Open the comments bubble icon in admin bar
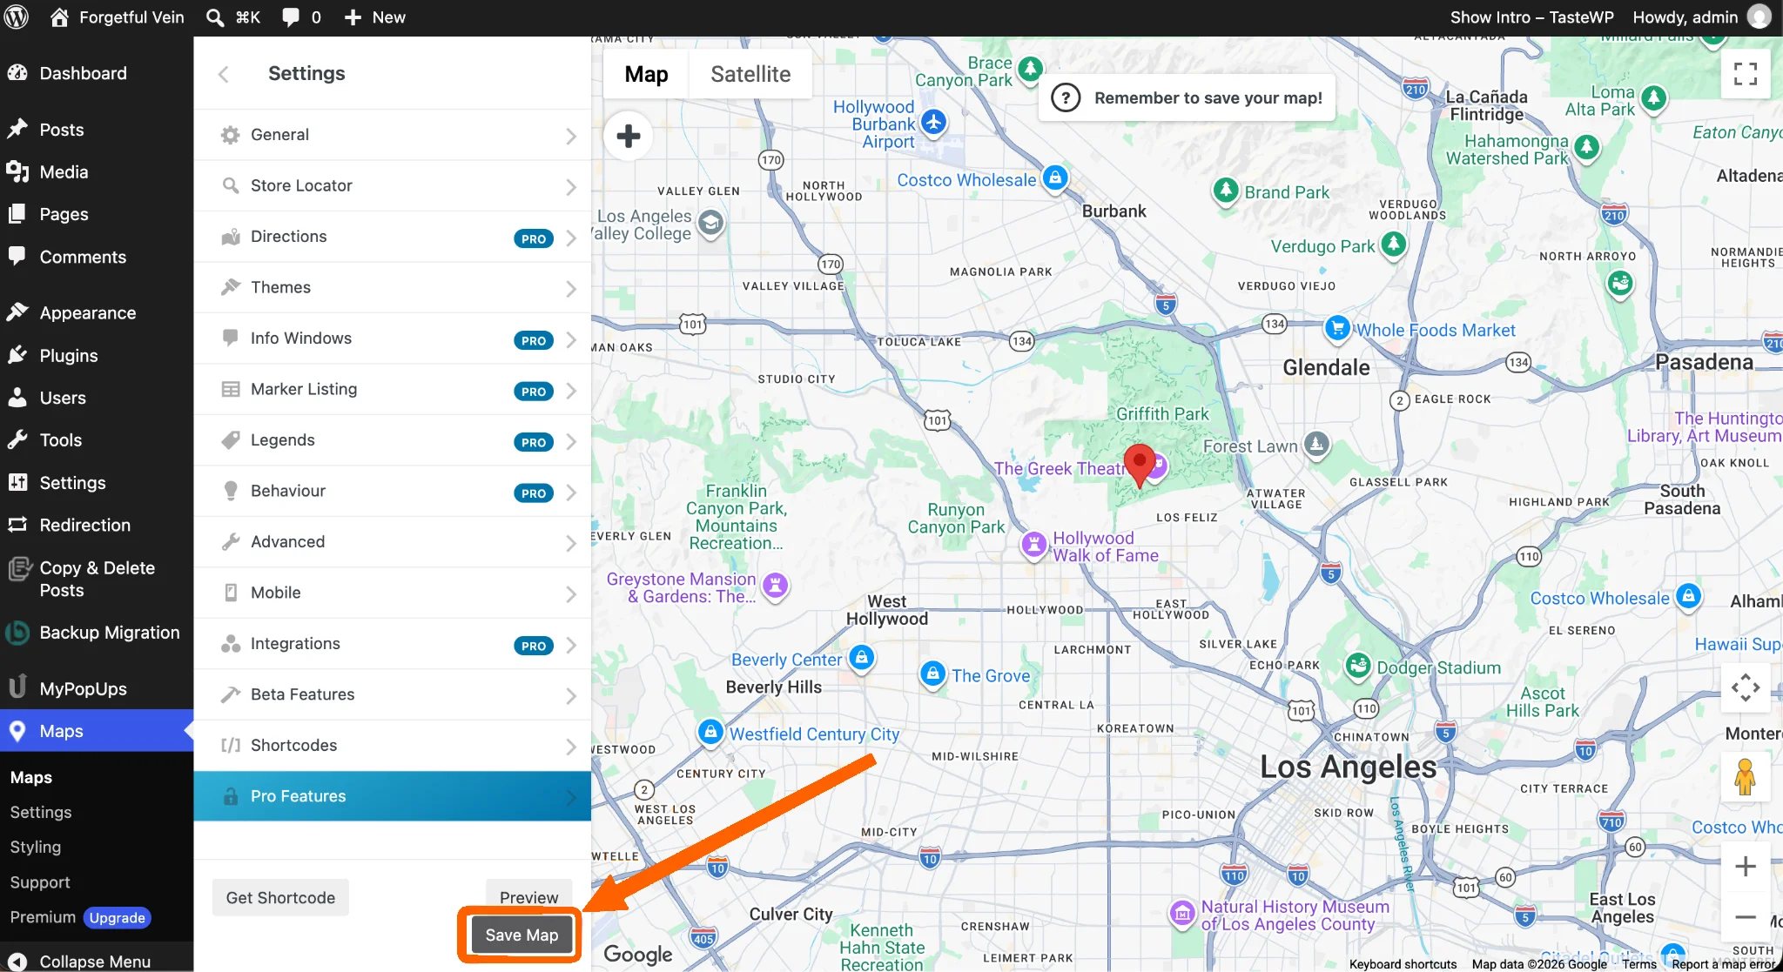The height and width of the screenshot is (972, 1783). pyautogui.click(x=291, y=17)
